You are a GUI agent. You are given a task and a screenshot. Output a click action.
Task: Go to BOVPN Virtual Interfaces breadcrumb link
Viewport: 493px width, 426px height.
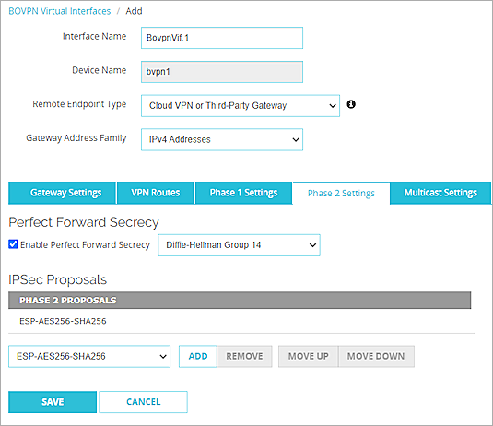click(60, 11)
